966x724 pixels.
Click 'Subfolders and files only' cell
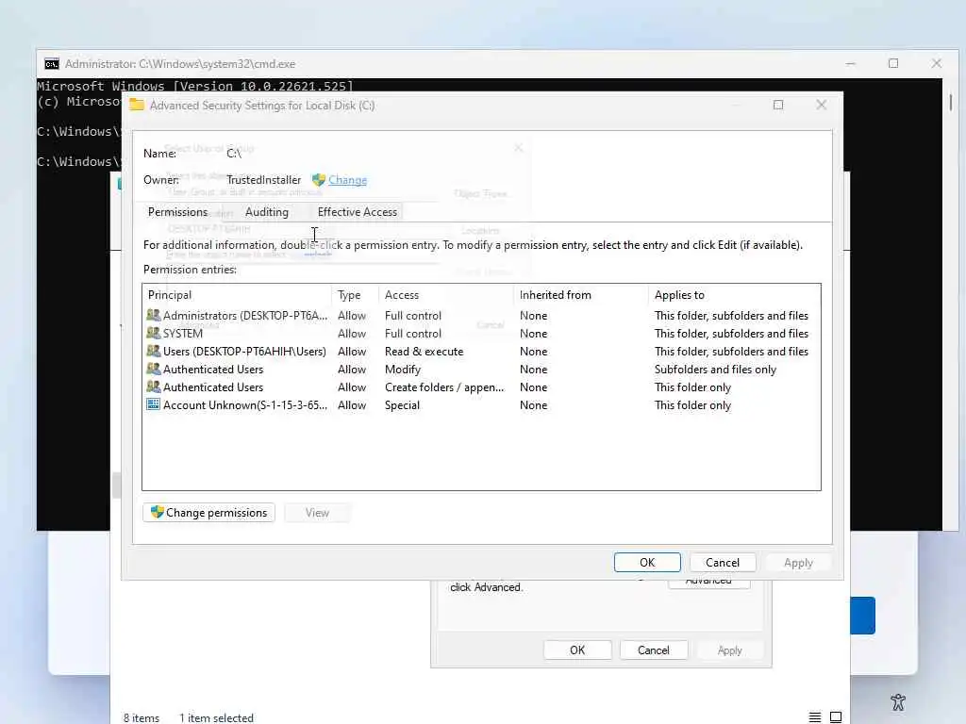(715, 369)
